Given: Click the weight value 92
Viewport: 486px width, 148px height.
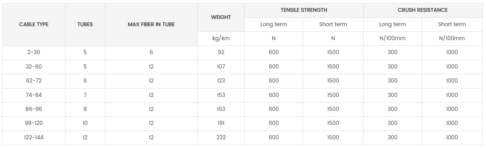Looking at the screenshot, I should coord(221,52).
